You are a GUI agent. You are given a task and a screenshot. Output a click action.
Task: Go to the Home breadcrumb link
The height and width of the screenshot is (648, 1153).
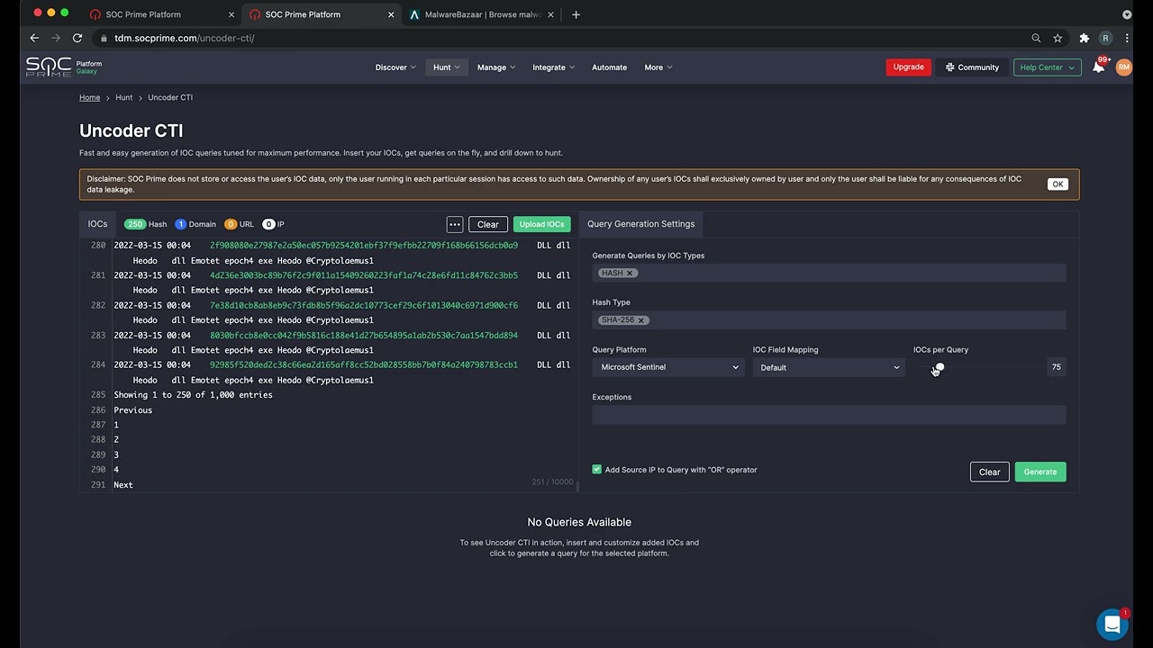pos(89,97)
